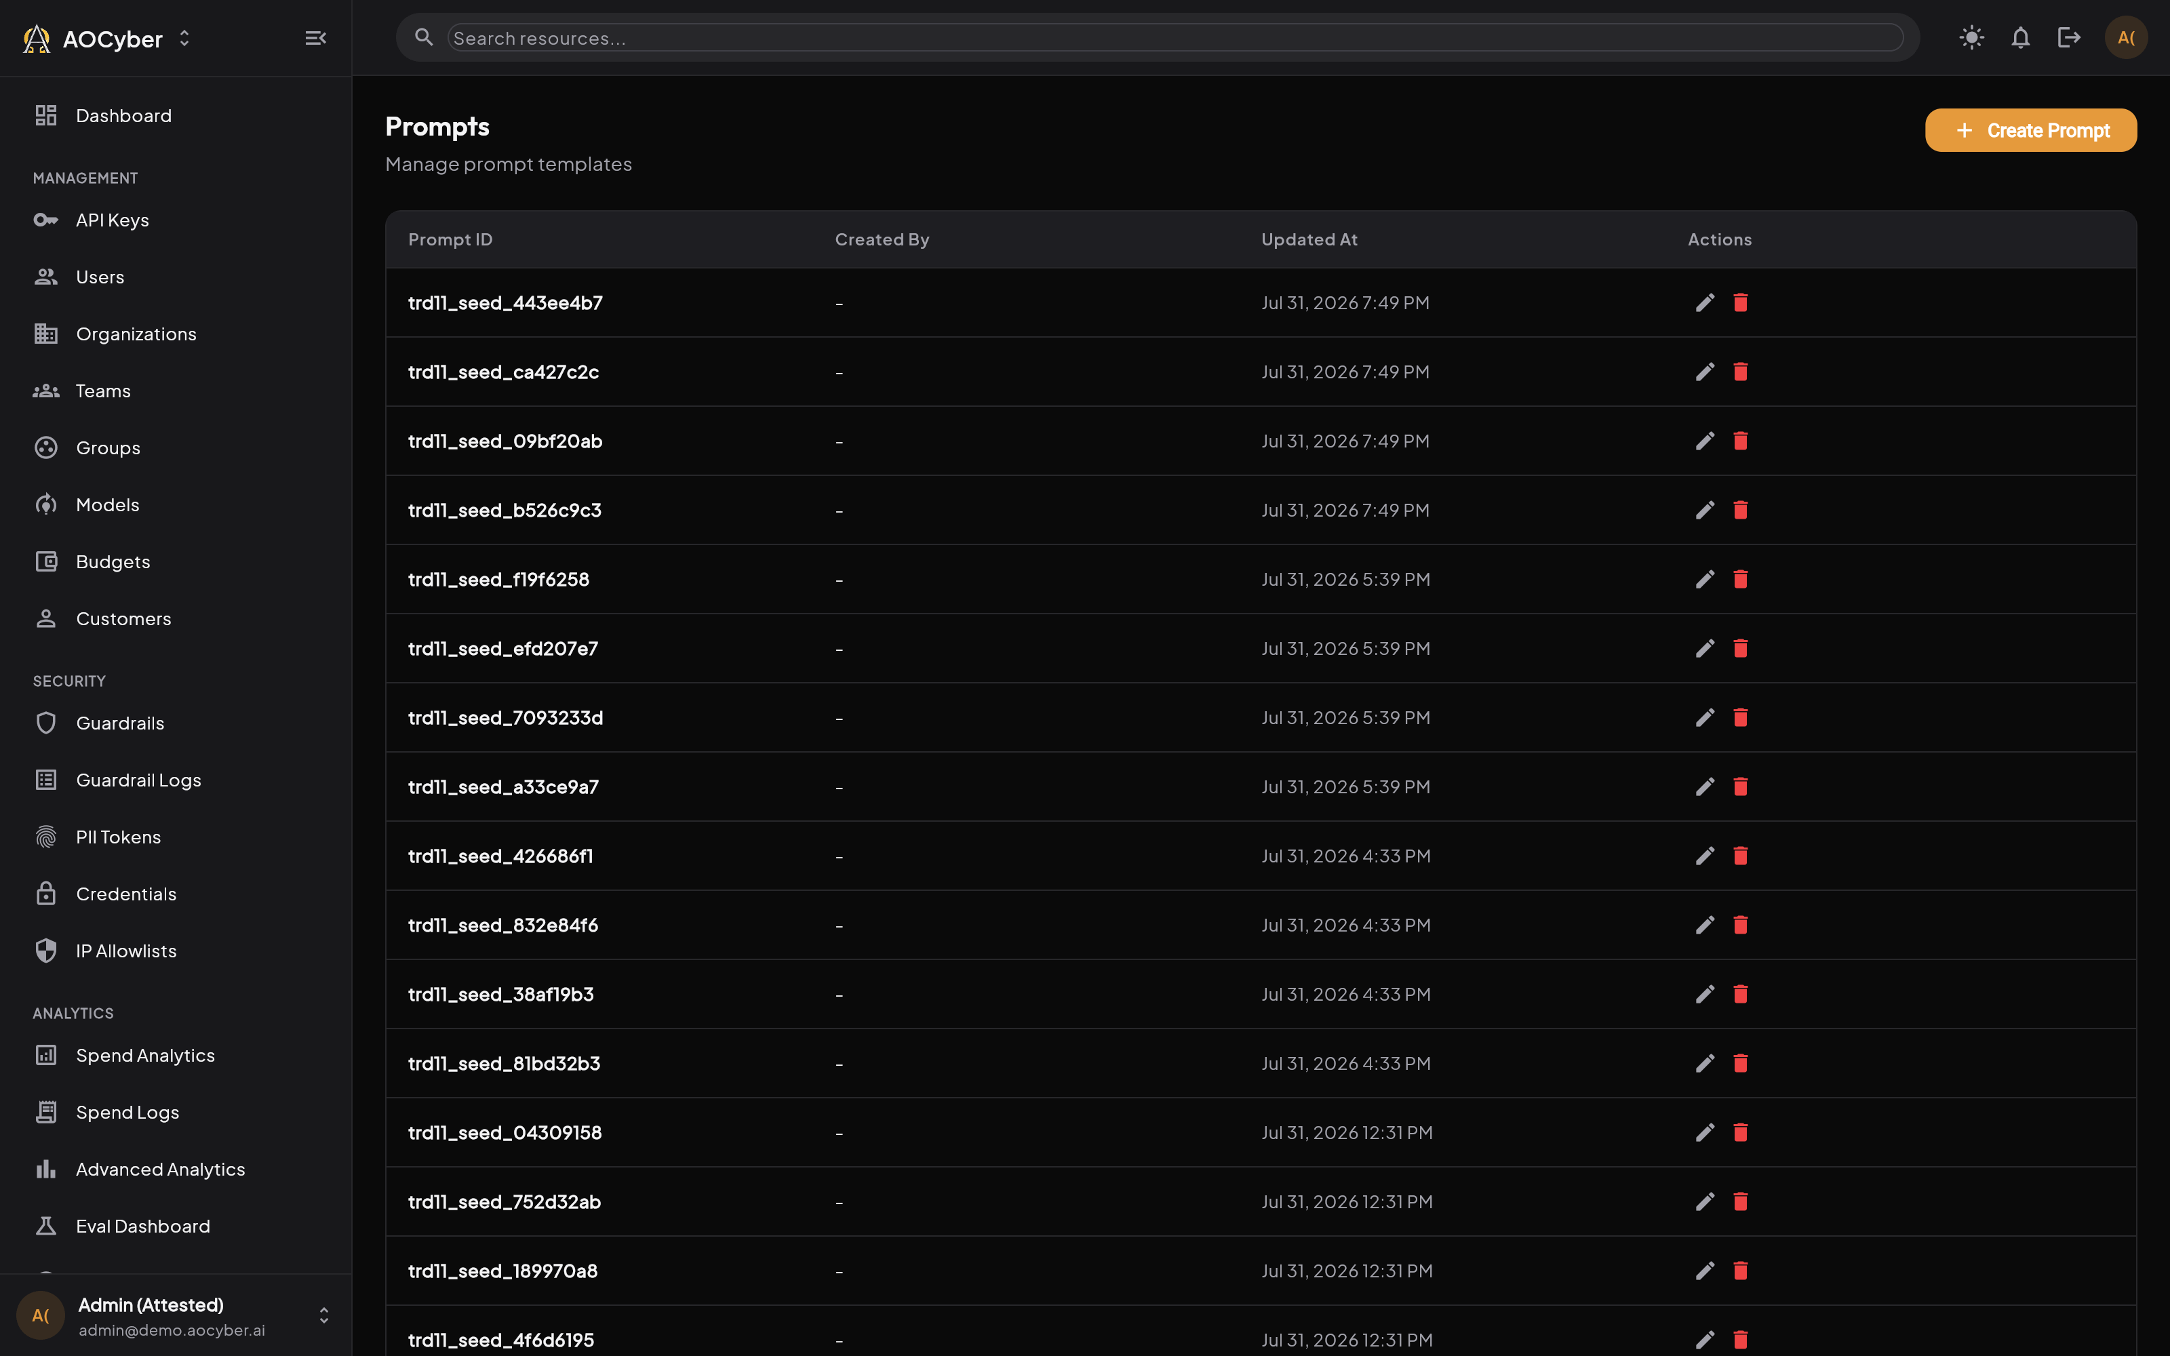Click the Create Prompt button

[x=2030, y=130]
